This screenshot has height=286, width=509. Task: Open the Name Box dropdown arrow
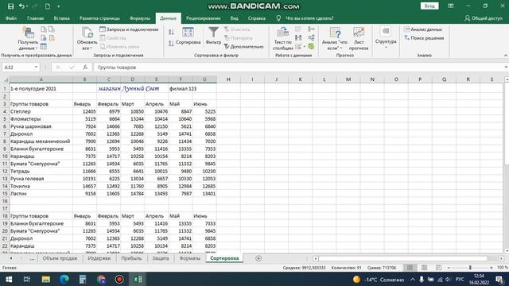[x=36, y=67]
